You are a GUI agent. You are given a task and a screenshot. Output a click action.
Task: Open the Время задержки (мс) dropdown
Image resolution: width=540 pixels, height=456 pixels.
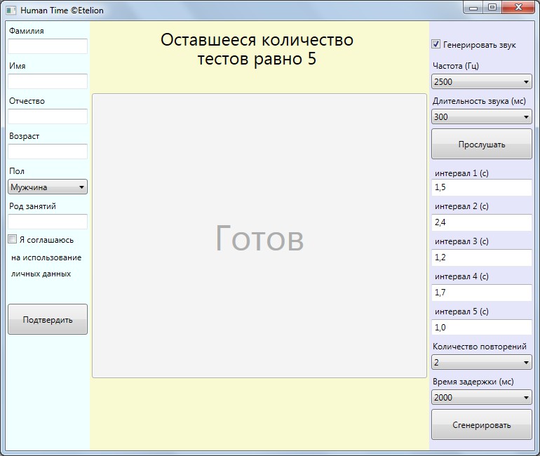[482, 398]
